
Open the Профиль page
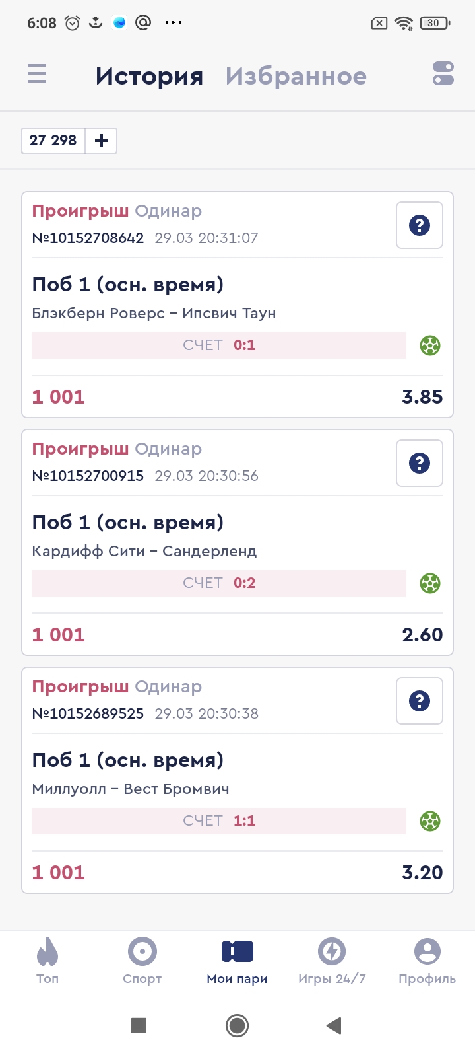click(x=427, y=961)
